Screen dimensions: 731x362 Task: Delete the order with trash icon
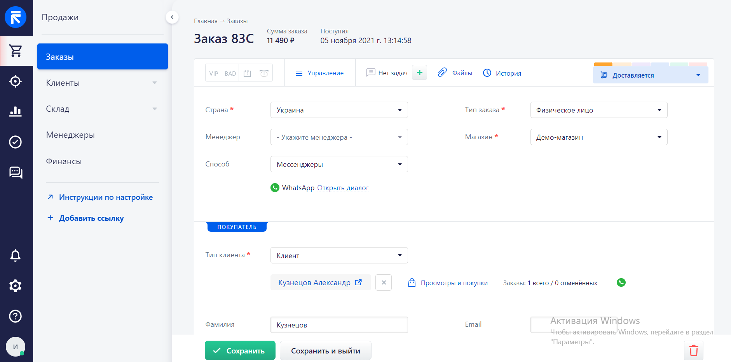click(x=694, y=350)
